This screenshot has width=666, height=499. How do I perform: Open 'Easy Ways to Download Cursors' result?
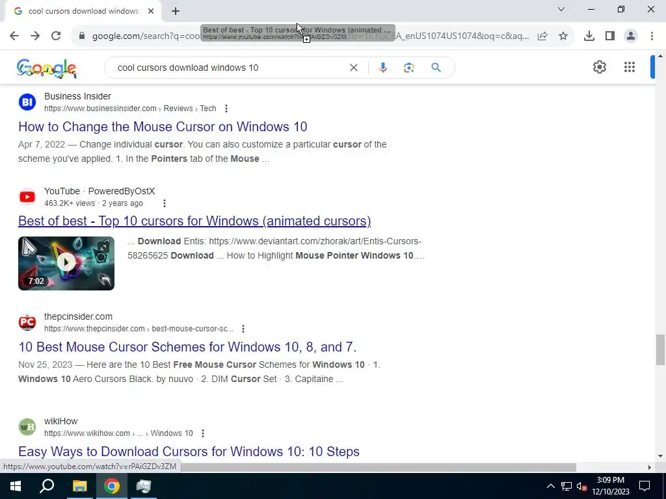pyautogui.click(x=189, y=452)
